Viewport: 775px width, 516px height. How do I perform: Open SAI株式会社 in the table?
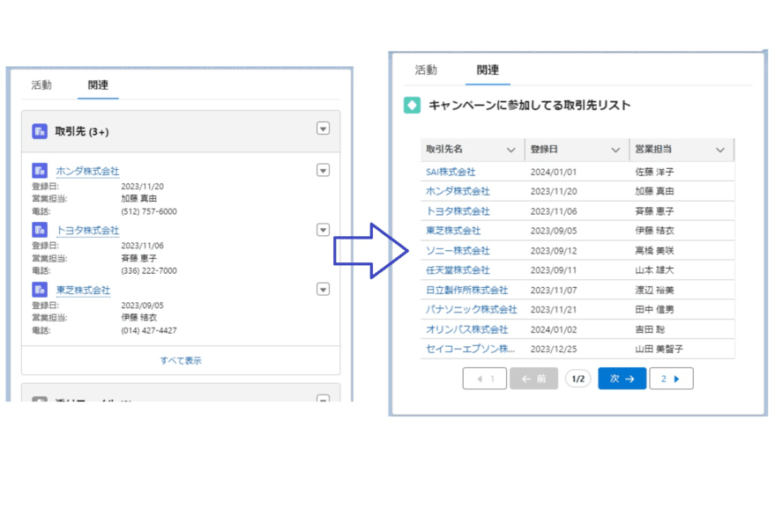click(x=451, y=172)
